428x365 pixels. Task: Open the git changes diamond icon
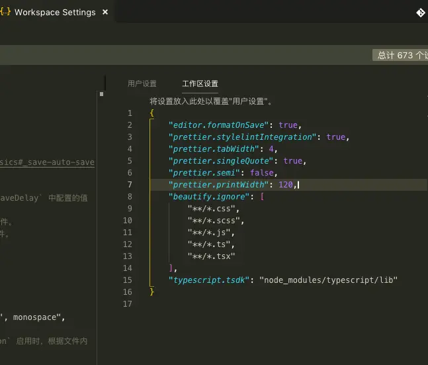point(421,13)
